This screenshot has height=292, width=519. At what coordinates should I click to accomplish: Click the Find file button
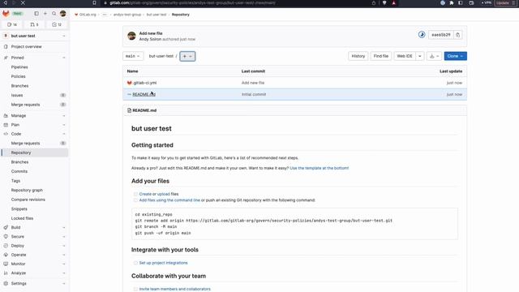(380, 56)
